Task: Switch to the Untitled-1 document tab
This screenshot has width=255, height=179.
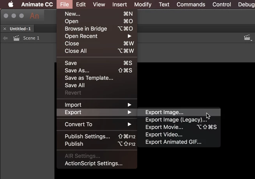Action: [x=20, y=29]
